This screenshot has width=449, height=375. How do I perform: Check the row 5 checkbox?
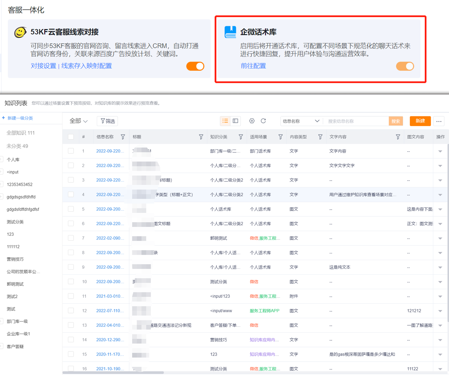click(71, 209)
